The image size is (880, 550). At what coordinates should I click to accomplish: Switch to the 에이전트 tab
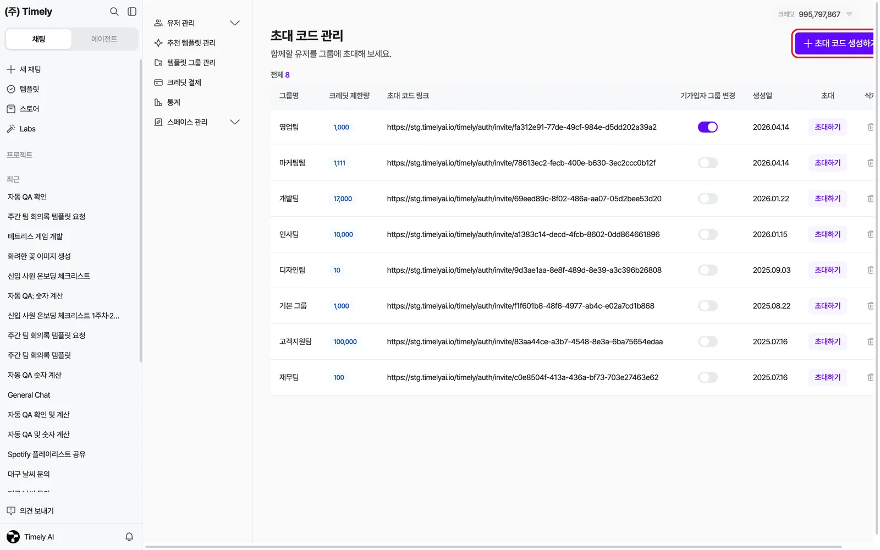[104, 39]
